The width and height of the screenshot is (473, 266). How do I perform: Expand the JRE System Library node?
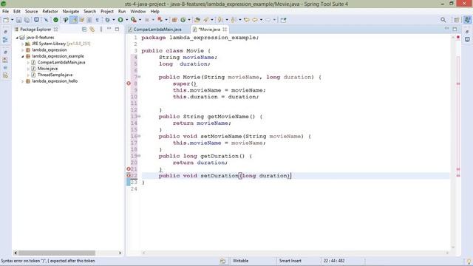pos(23,44)
